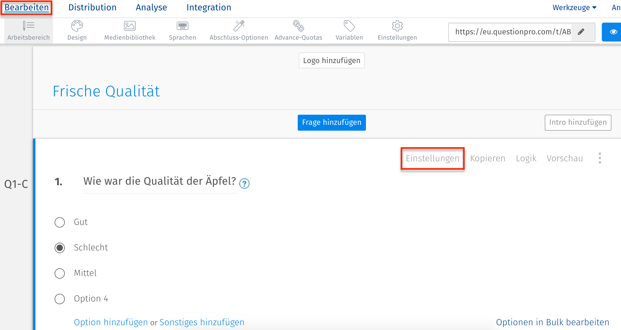Click the Variablen tag icon
Viewport: 621px width, 330px height.
[349, 26]
